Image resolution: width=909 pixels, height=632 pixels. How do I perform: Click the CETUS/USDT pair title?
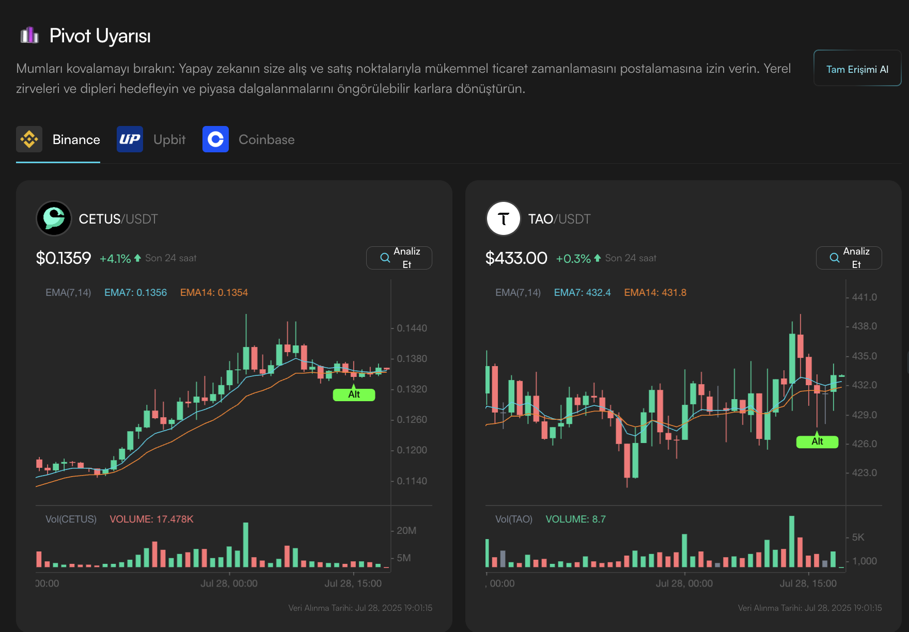pyautogui.click(x=118, y=219)
